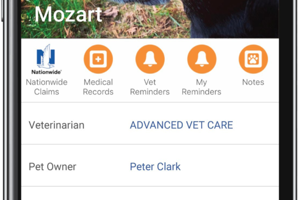Open the ADVANCED VET CARE link

coord(181,125)
